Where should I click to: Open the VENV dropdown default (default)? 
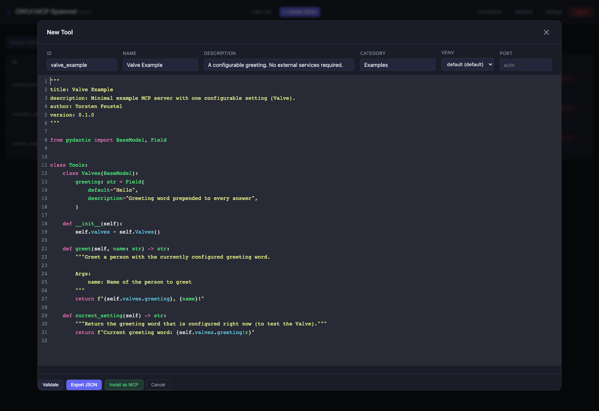468,64
